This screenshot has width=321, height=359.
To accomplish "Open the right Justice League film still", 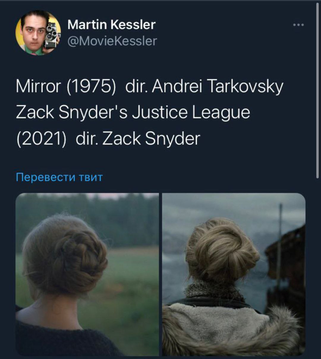I will click(x=234, y=274).
